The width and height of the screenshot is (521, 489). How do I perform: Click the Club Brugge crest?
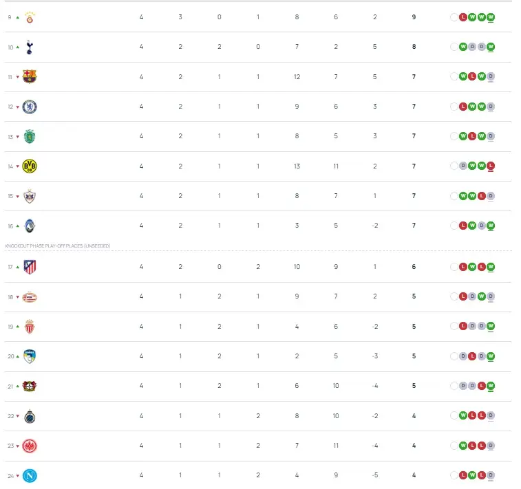click(x=30, y=416)
